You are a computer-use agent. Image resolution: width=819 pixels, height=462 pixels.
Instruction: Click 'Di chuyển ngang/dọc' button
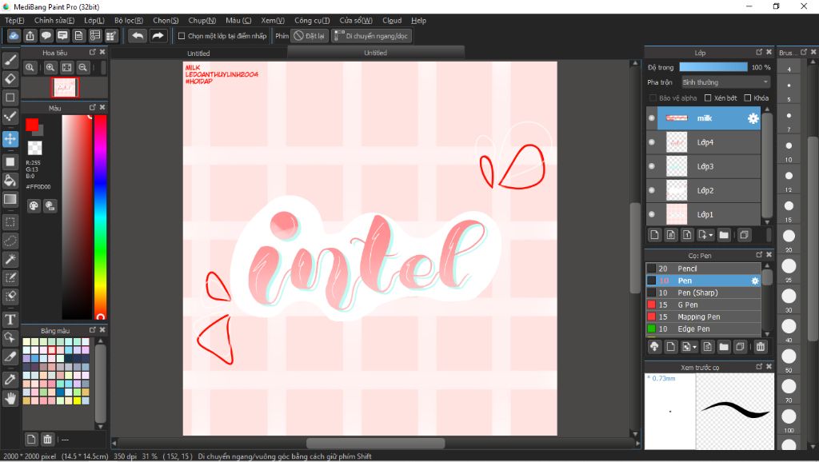click(x=371, y=36)
